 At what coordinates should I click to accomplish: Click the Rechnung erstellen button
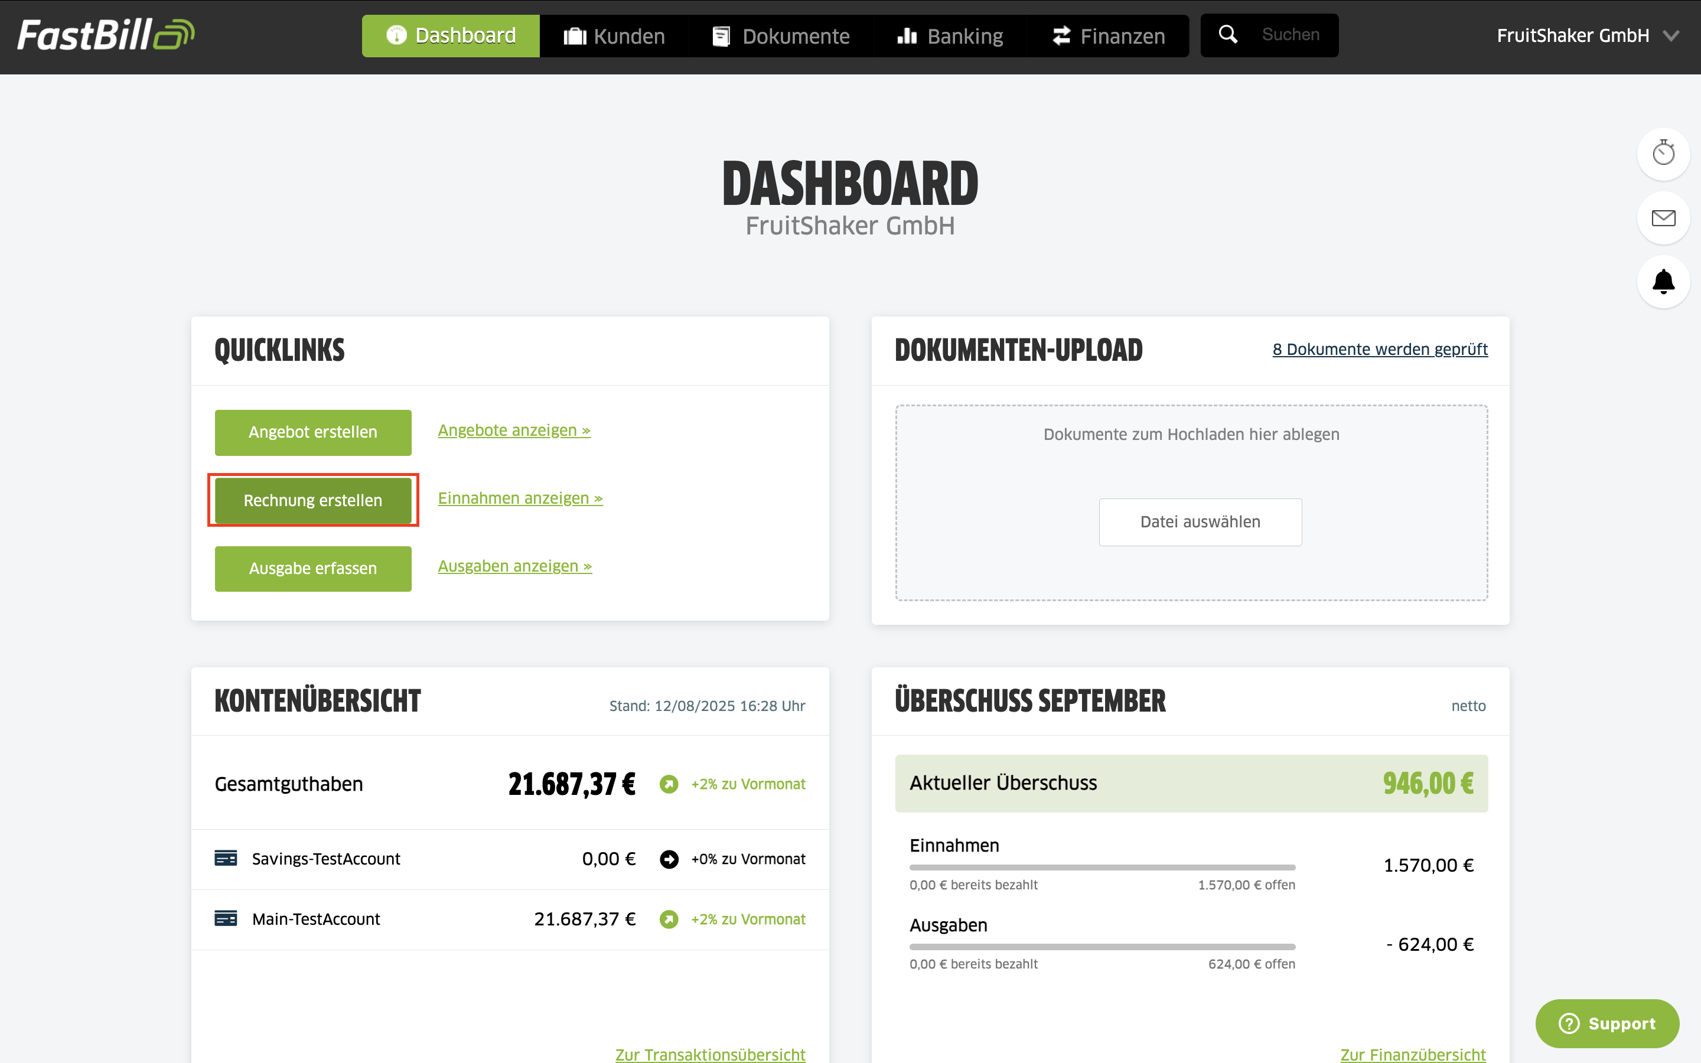(x=313, y=500)
